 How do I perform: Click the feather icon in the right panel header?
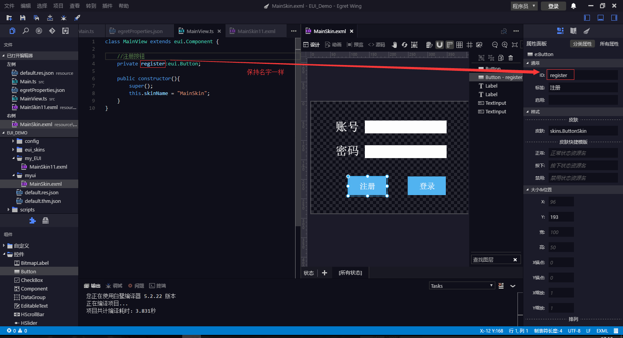pyautogui.click(x=587, y=31)
